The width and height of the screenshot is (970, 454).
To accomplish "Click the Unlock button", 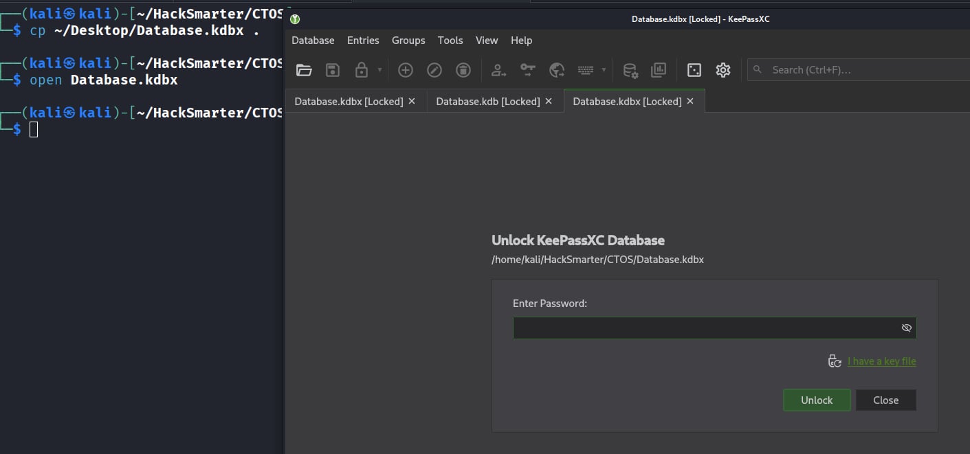I will click(817, 400).
